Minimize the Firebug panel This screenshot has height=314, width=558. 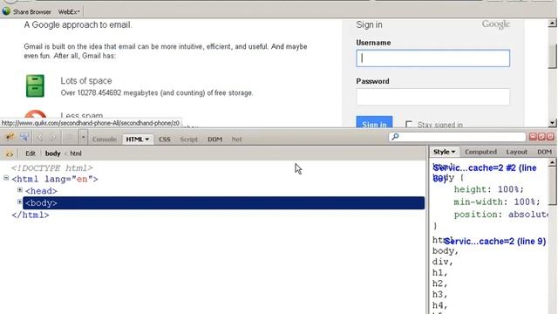point(533,137)
